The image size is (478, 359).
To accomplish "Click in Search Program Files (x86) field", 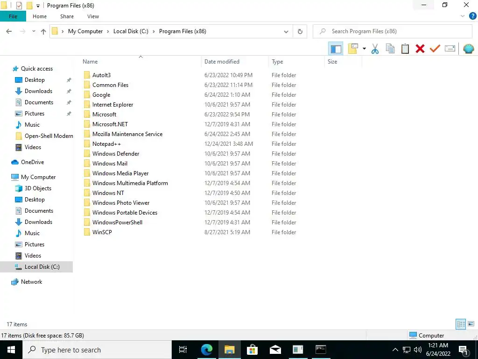I will (x=393, y=31).
